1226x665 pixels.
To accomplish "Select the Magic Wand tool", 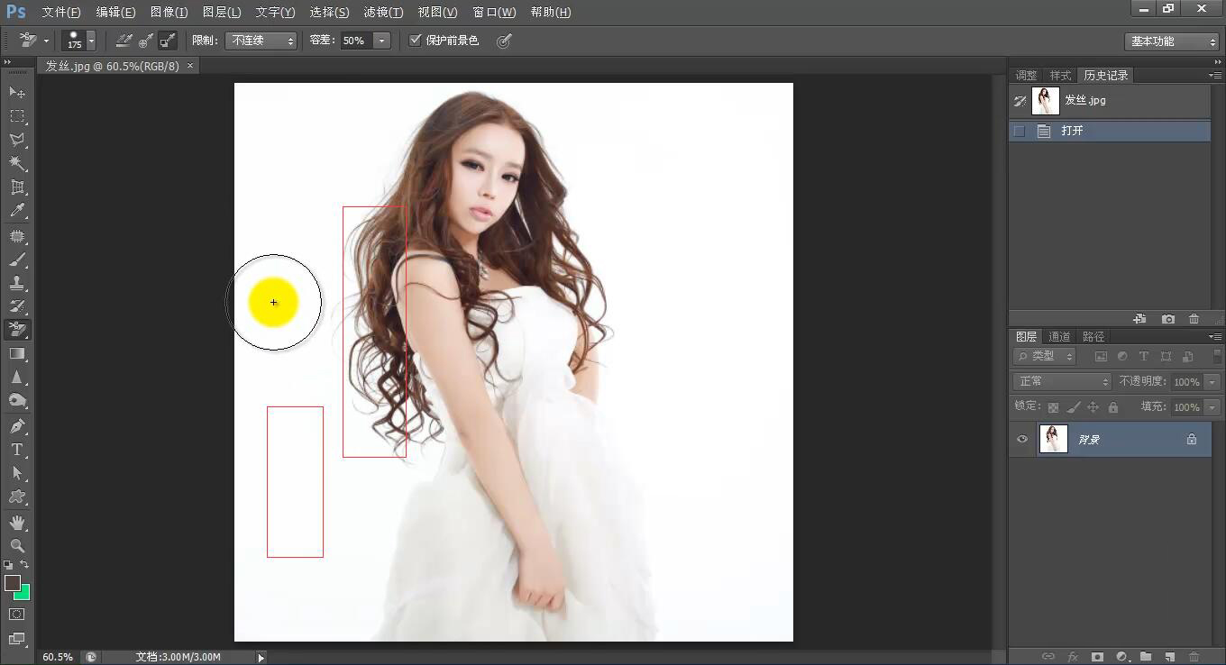I will coord(17,163).
